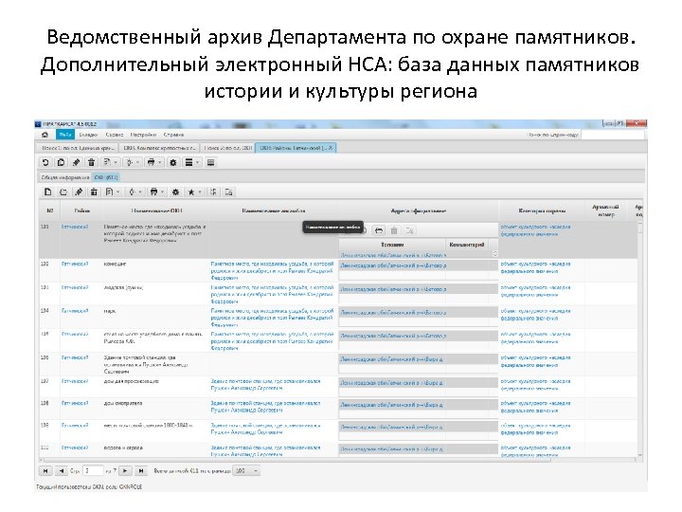Open the Гатчинский link in row 101

[x=75, y=227]
